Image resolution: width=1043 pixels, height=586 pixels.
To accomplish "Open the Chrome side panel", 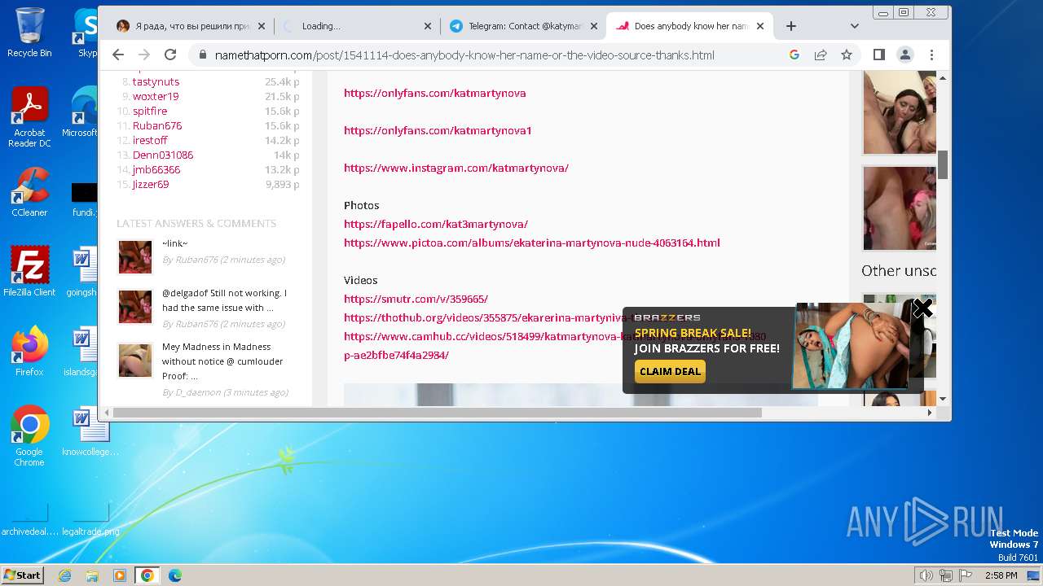I will click(x=879, y=55).
